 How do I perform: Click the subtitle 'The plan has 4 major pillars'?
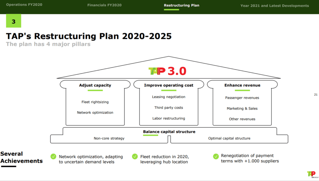[48, 44]
